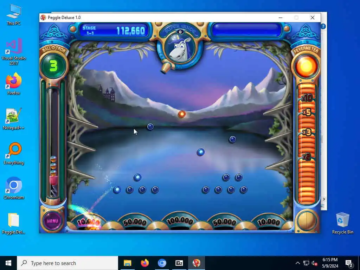Click the help question mark in the background window
The image size is (360, 270).
323,26
